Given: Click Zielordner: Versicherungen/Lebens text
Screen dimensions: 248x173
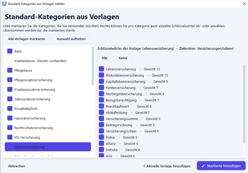Looking at the screenshot, I should pyautogui.click(x=206, y=49).
